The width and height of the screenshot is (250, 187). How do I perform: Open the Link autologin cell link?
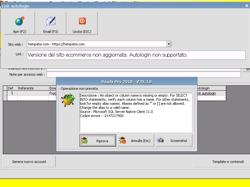(207, 93)
